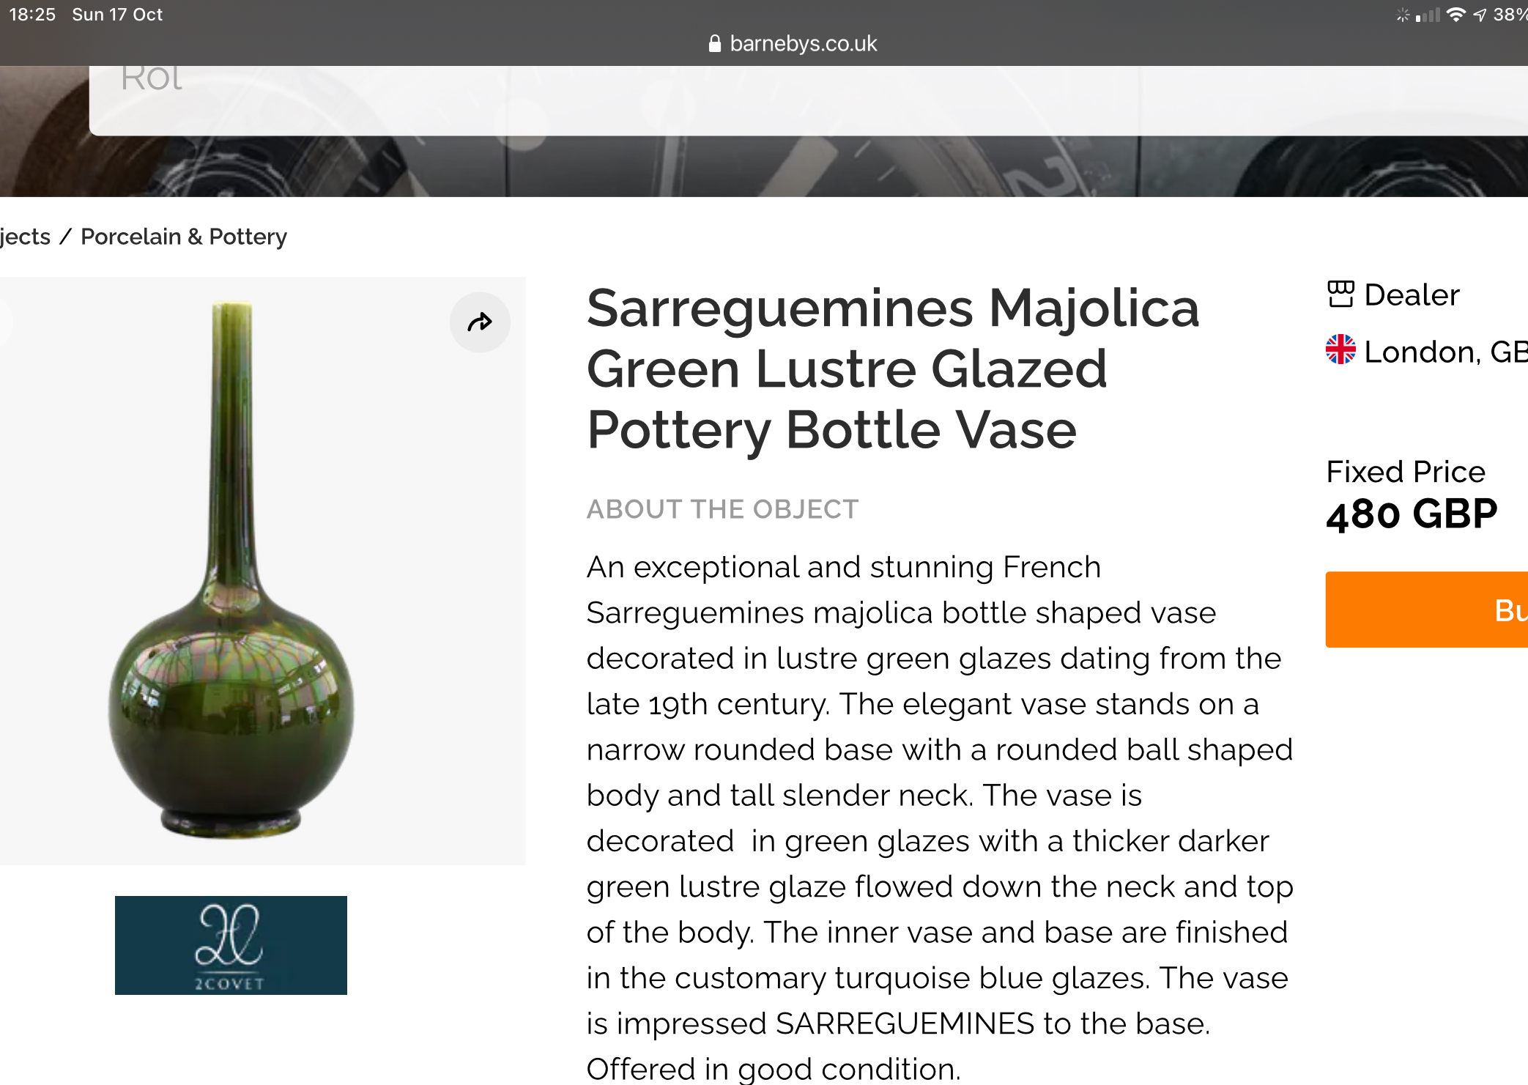
Task: Open the green bottle vase photo
Action: click(x=231, y=570)
